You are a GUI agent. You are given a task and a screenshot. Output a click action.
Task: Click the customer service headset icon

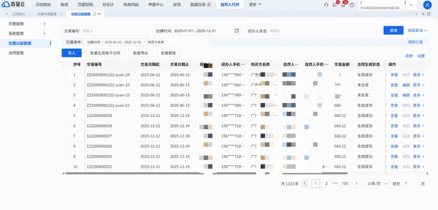(x=326, y=5)
